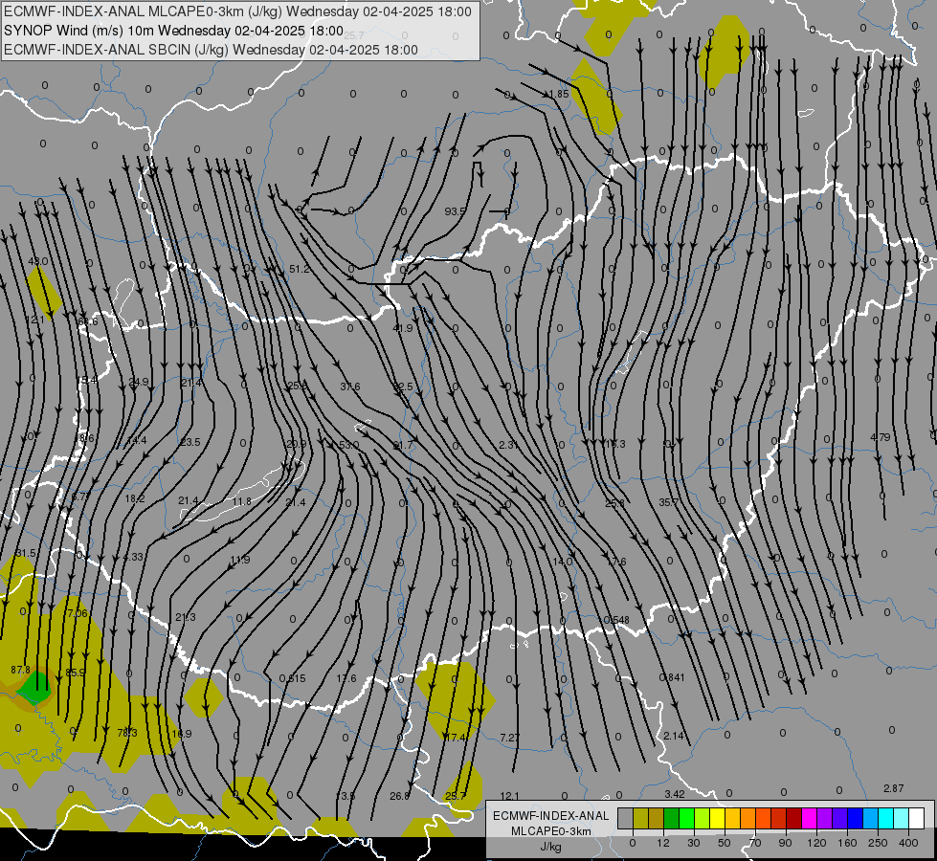Click the map value 93.5
The image size is (937, 861).
455,211
